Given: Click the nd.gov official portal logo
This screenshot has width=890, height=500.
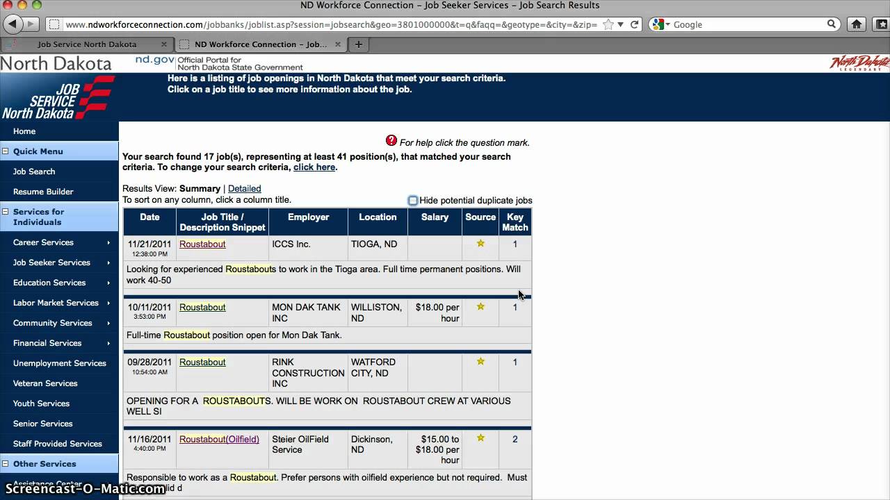Looking at the screenshot, I should [219, 63].
